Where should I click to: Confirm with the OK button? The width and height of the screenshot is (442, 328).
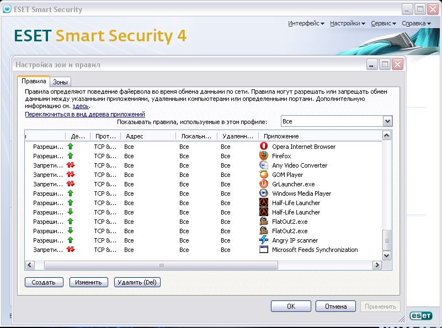(291, 307)
